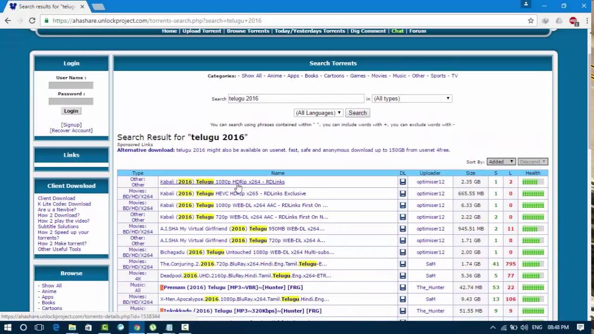594x334 pixels.
Task: Click download icon for Premam MP3 row
Action: (x=402, y=288)
